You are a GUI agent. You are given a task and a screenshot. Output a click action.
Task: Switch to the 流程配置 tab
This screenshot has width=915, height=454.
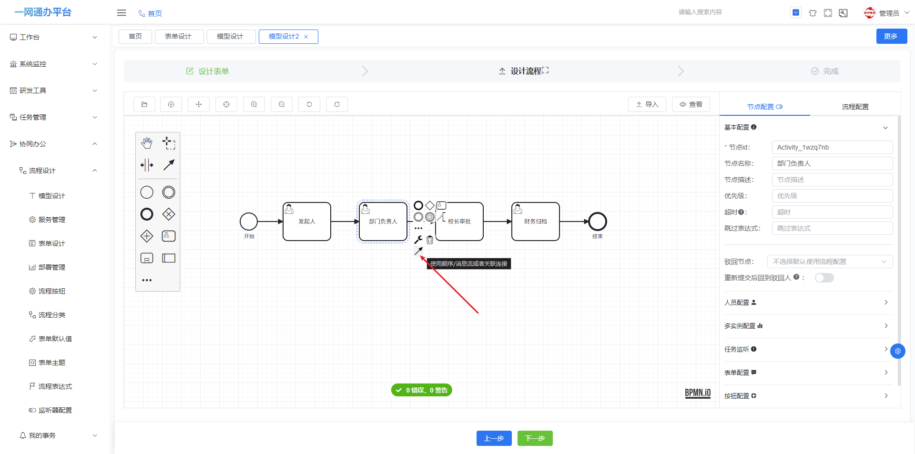click(x=855, y=107)
